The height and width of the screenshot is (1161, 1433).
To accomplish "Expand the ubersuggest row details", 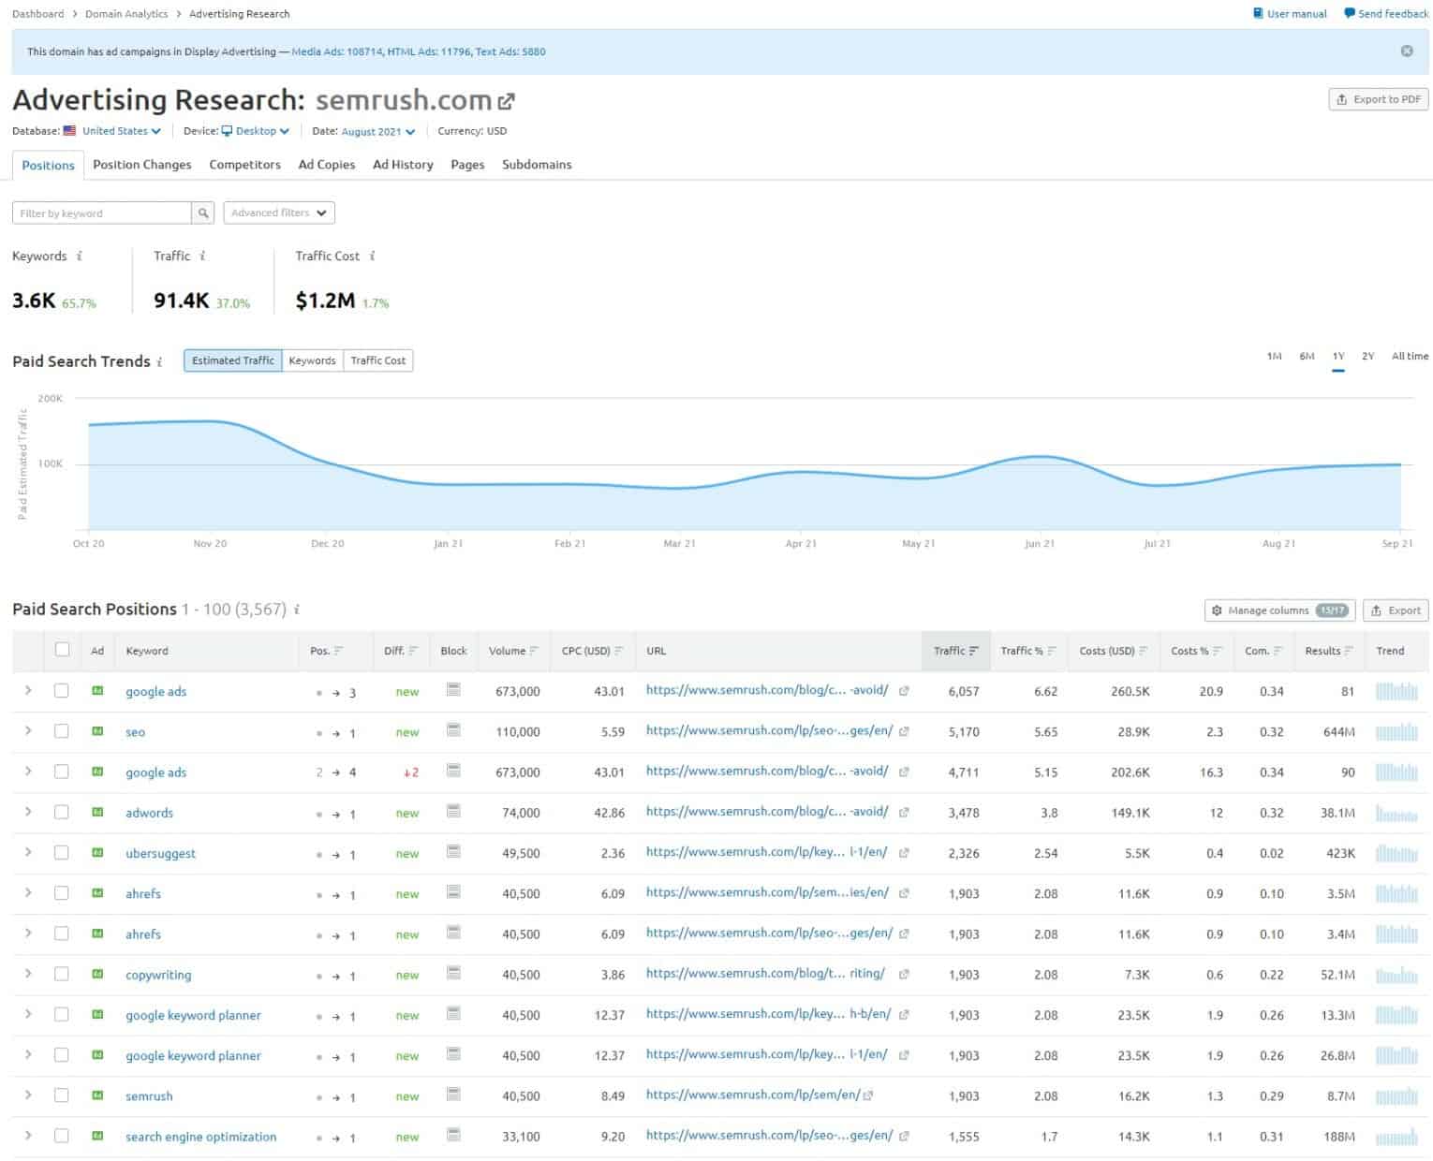I will tap(28, 852).
